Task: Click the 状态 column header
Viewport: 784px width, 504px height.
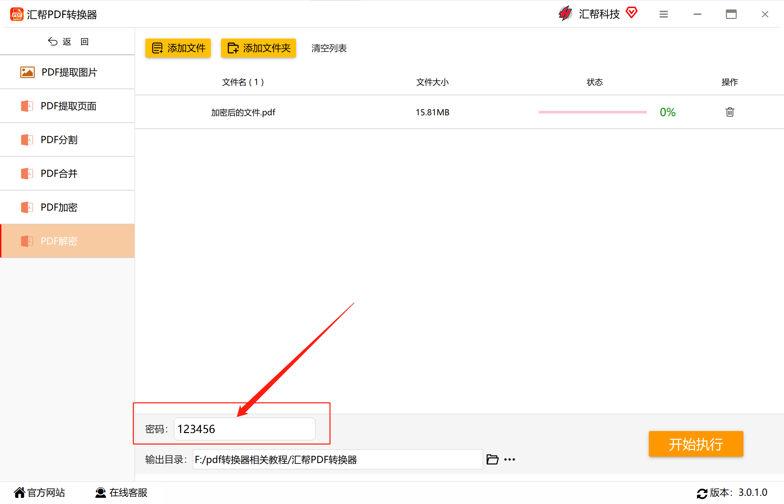Action: [x=595, y=82]
